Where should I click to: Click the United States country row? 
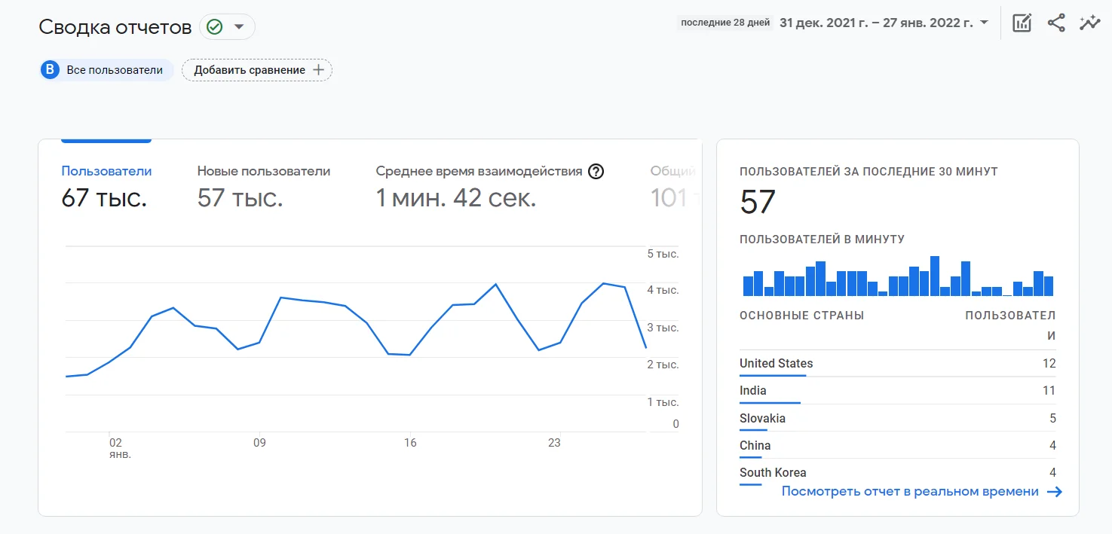tap(897, 364)
